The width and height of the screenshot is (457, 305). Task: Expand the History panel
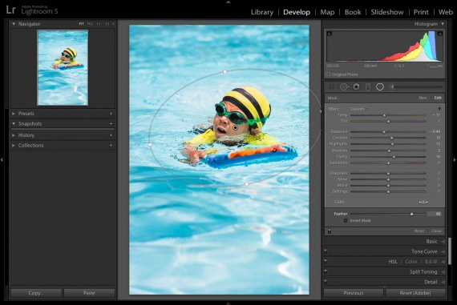click(x=14, y=135)
